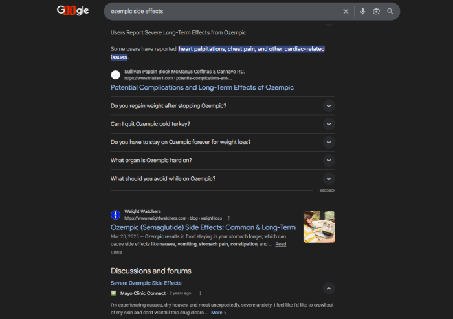
Task: Click the Weight Watchers result thumbnail image
Action: 319,227
